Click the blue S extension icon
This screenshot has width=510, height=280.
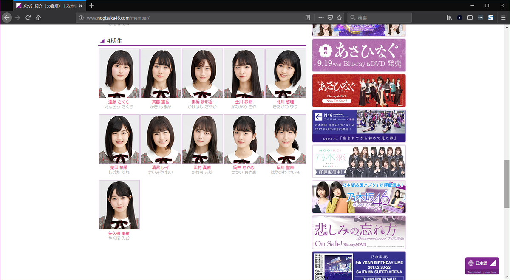490,18
